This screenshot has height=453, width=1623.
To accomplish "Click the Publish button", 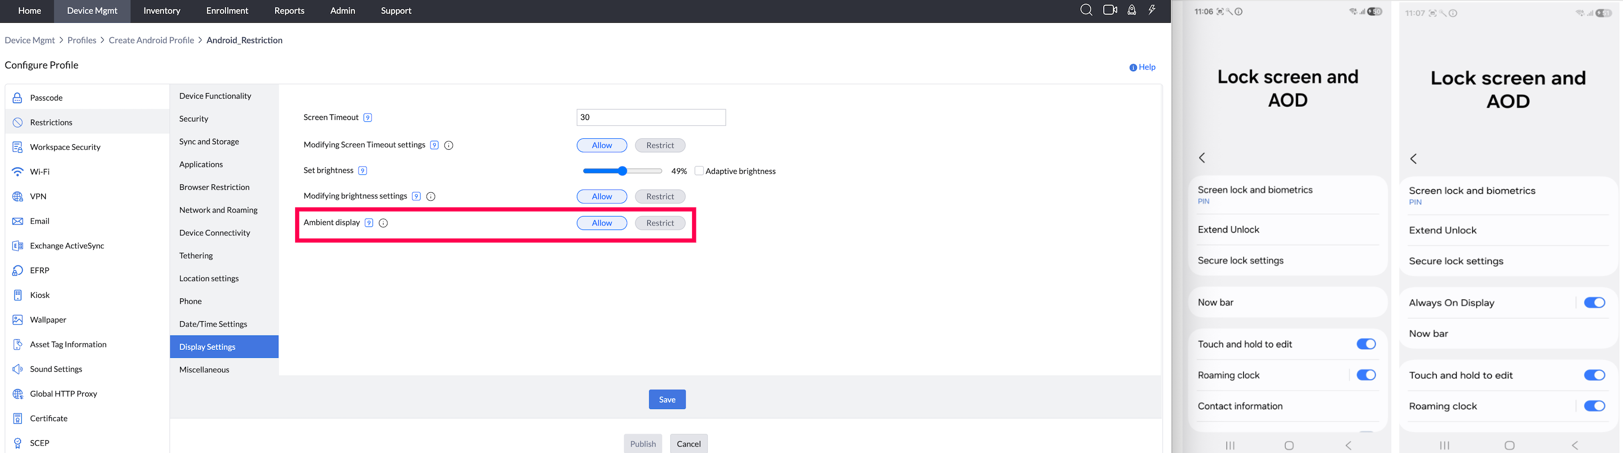I will click(x=643, y=444).
